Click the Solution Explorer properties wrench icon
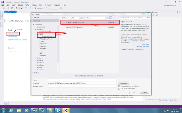 pyautogui.click(x=157, y=15)
